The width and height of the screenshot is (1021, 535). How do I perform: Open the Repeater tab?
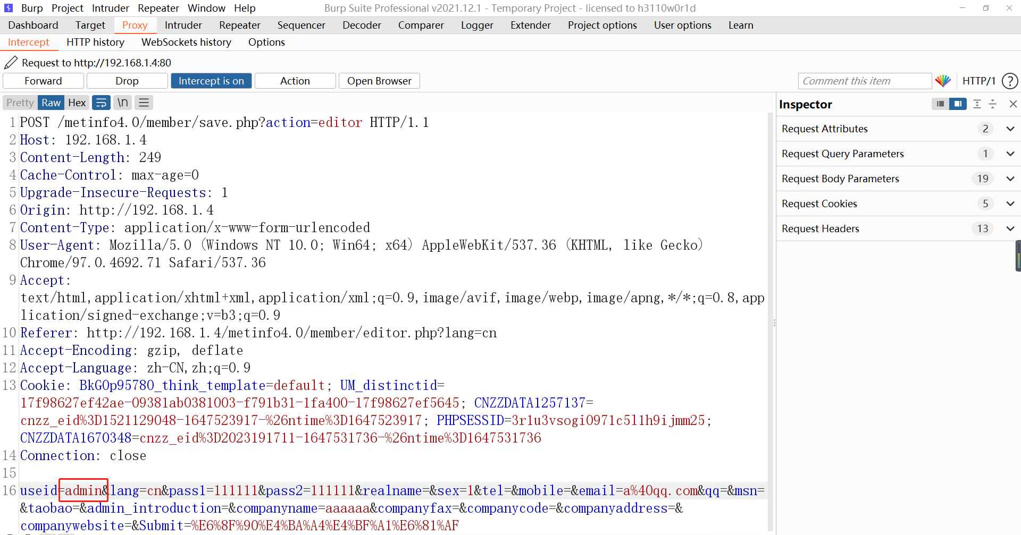pos(240,25)
